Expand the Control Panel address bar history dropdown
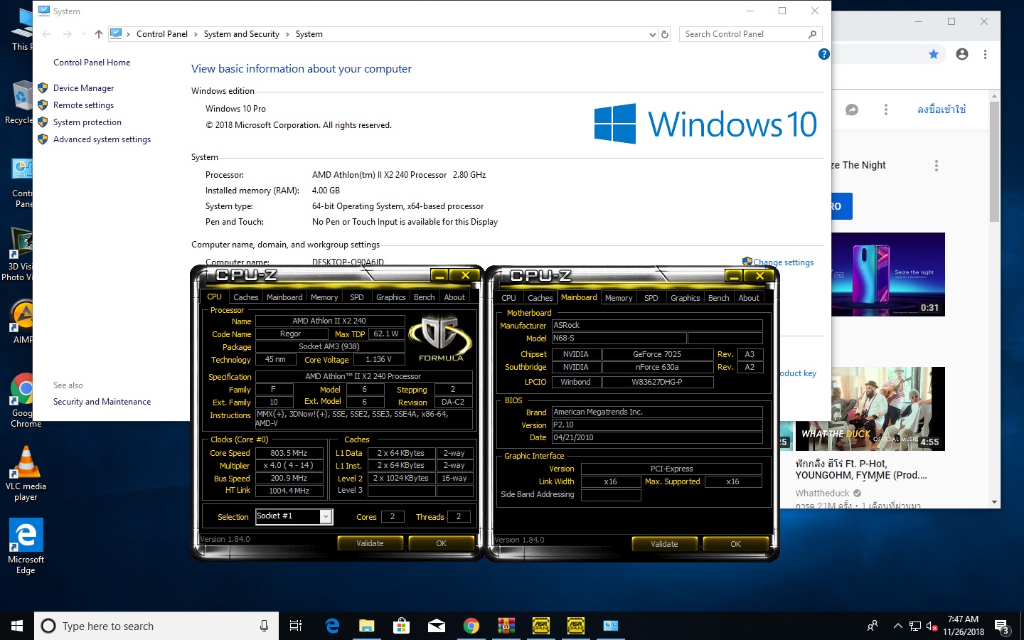 coord(652,34)
